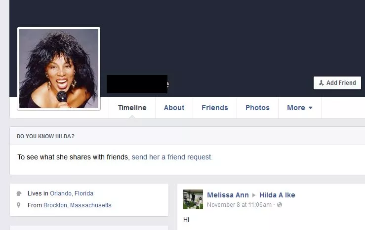This screenshot has height=230, width=365.
Task: Open the profile picture
Action: tap(59, 69)
